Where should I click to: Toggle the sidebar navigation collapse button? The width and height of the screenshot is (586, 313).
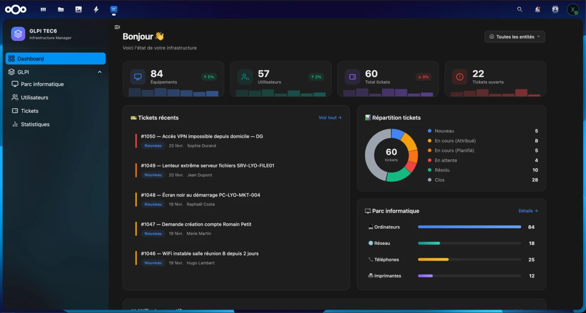pos(117,27)
